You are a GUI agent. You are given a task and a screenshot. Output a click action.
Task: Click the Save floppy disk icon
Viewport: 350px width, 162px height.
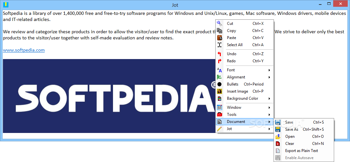pyautogui.click(x=278, y=122)
